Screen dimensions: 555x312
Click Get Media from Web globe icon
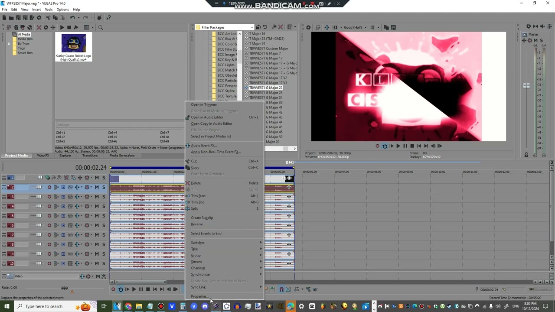[x=29, y=27]
